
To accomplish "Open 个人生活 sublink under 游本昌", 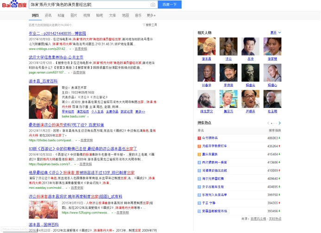I will pyautogui.click(x=97, y=112).
